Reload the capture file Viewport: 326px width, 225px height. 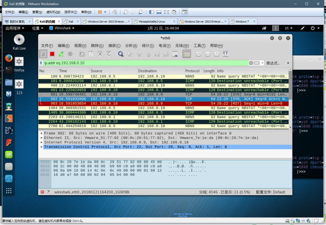coord(109,54)
